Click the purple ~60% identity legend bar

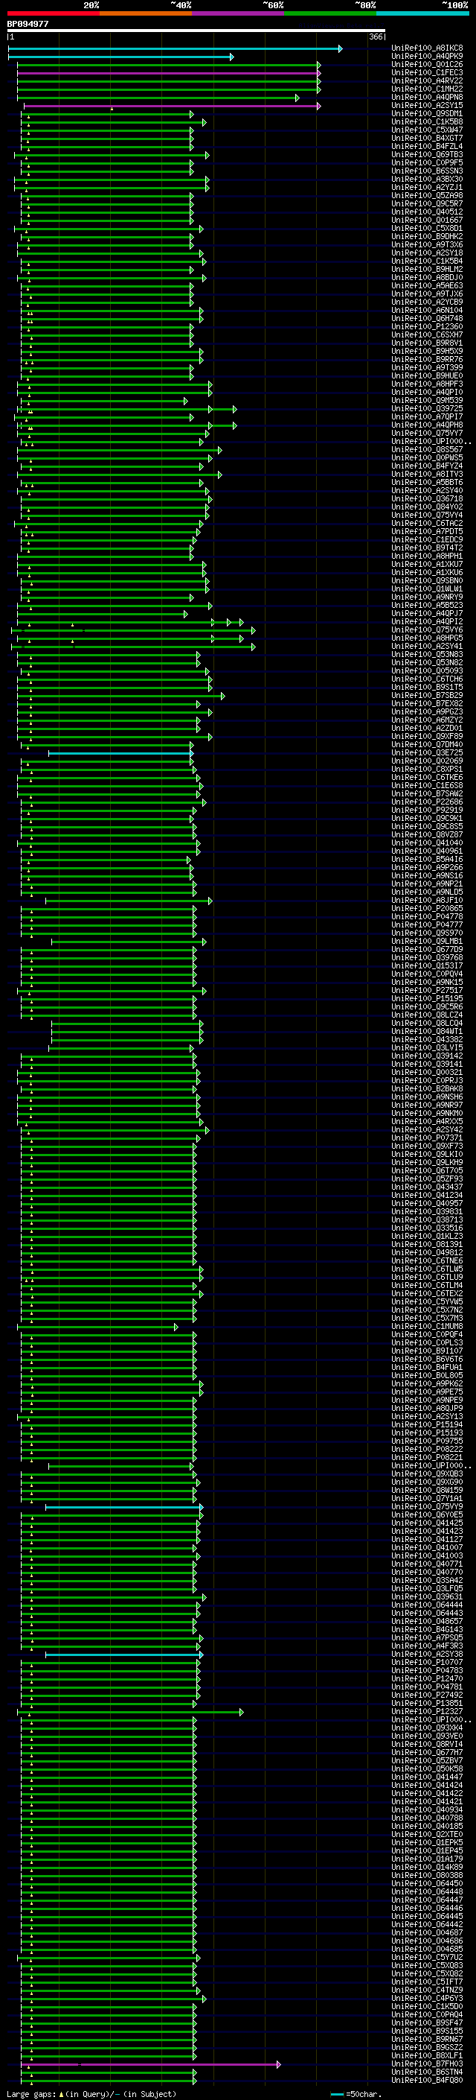pyautogui.click(x=237, y=13)
